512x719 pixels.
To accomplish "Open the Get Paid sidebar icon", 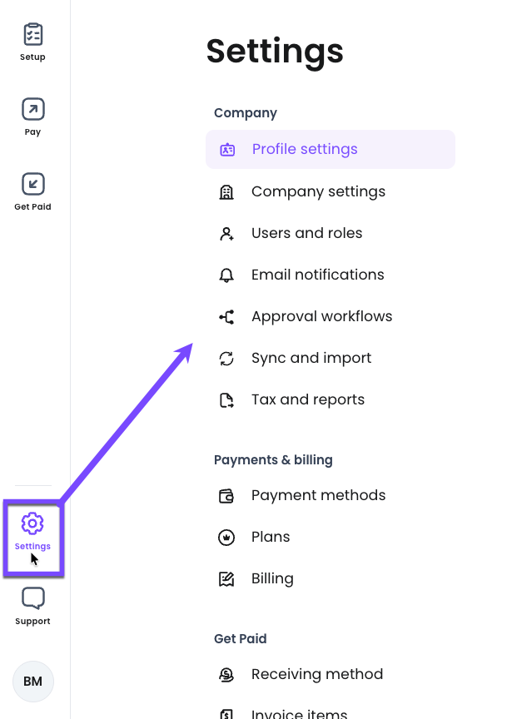I will (33, 184).
